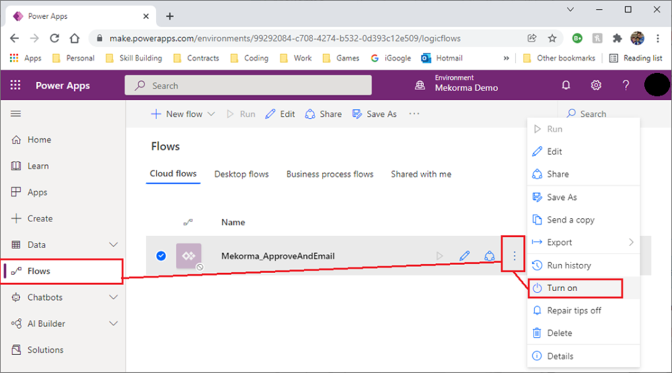Share this page icon in address bar

coord(532,38)
